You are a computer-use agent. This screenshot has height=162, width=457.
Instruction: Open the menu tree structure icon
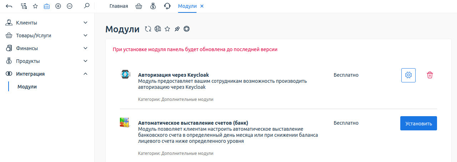coord(24,6)
